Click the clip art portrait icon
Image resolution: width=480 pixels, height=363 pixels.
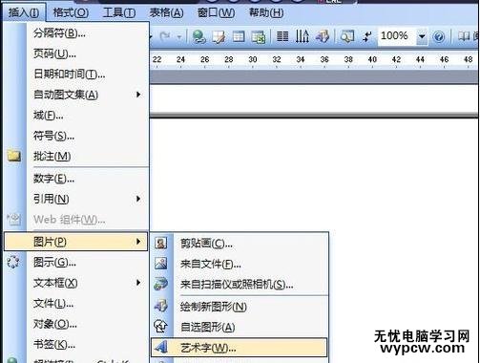click(160, 244)
